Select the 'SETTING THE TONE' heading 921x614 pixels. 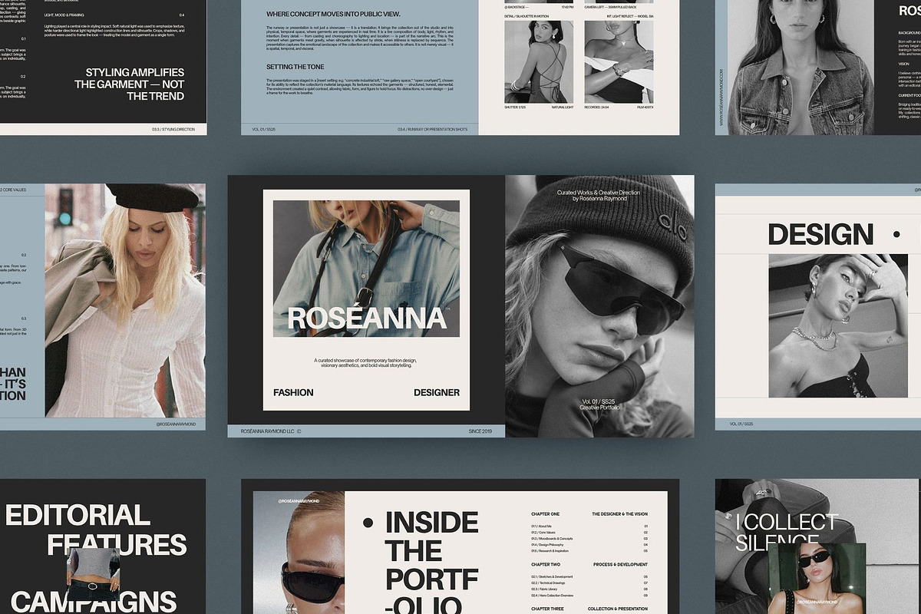(296, 67)
